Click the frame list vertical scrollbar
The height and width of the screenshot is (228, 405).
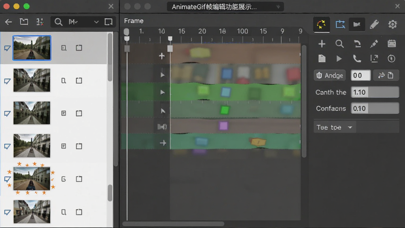click(110, 57)
